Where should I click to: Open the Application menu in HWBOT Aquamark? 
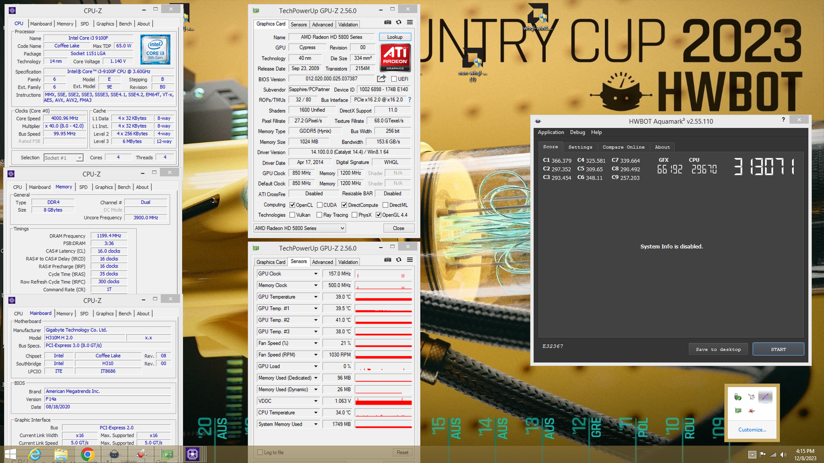(551, 132)
